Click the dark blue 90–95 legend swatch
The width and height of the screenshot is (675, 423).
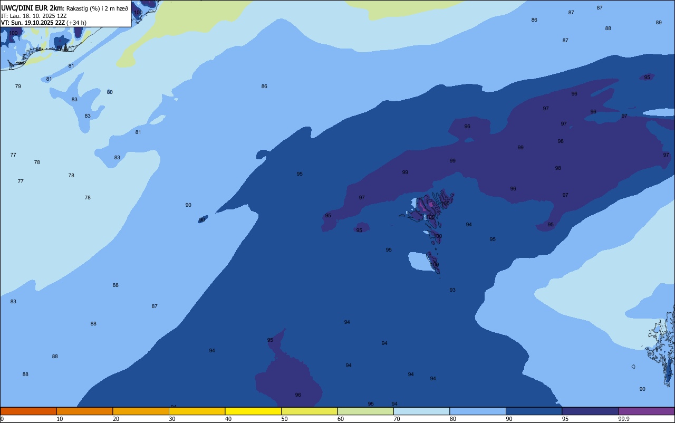pos(534,411)
